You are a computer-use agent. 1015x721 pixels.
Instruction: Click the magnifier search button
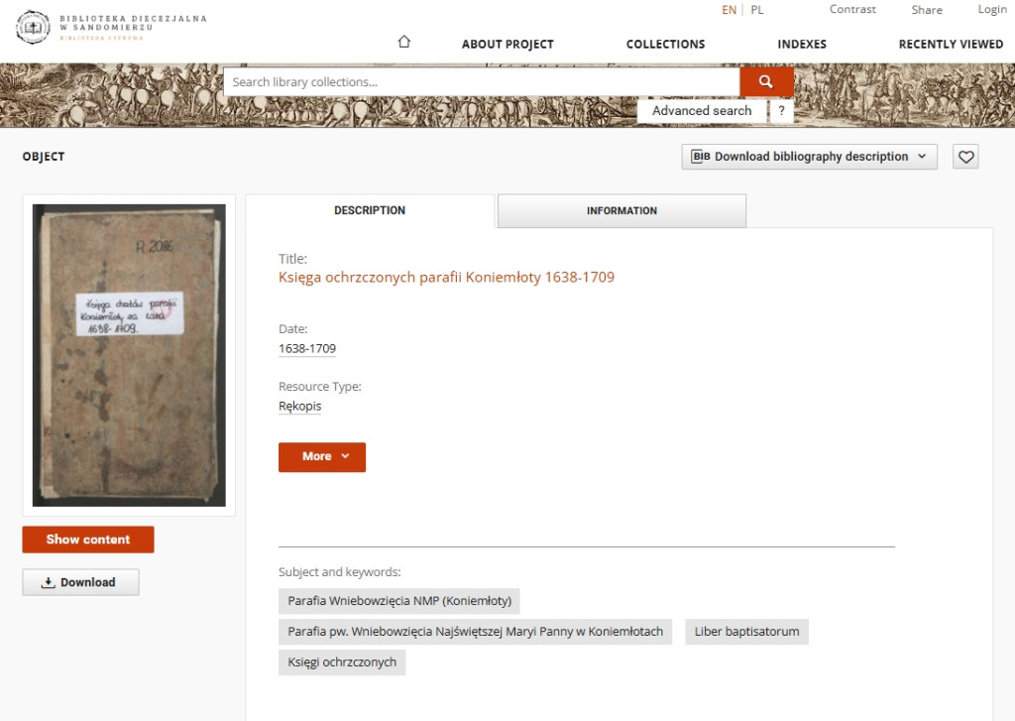pyautogui.click(x=766, y=82)
